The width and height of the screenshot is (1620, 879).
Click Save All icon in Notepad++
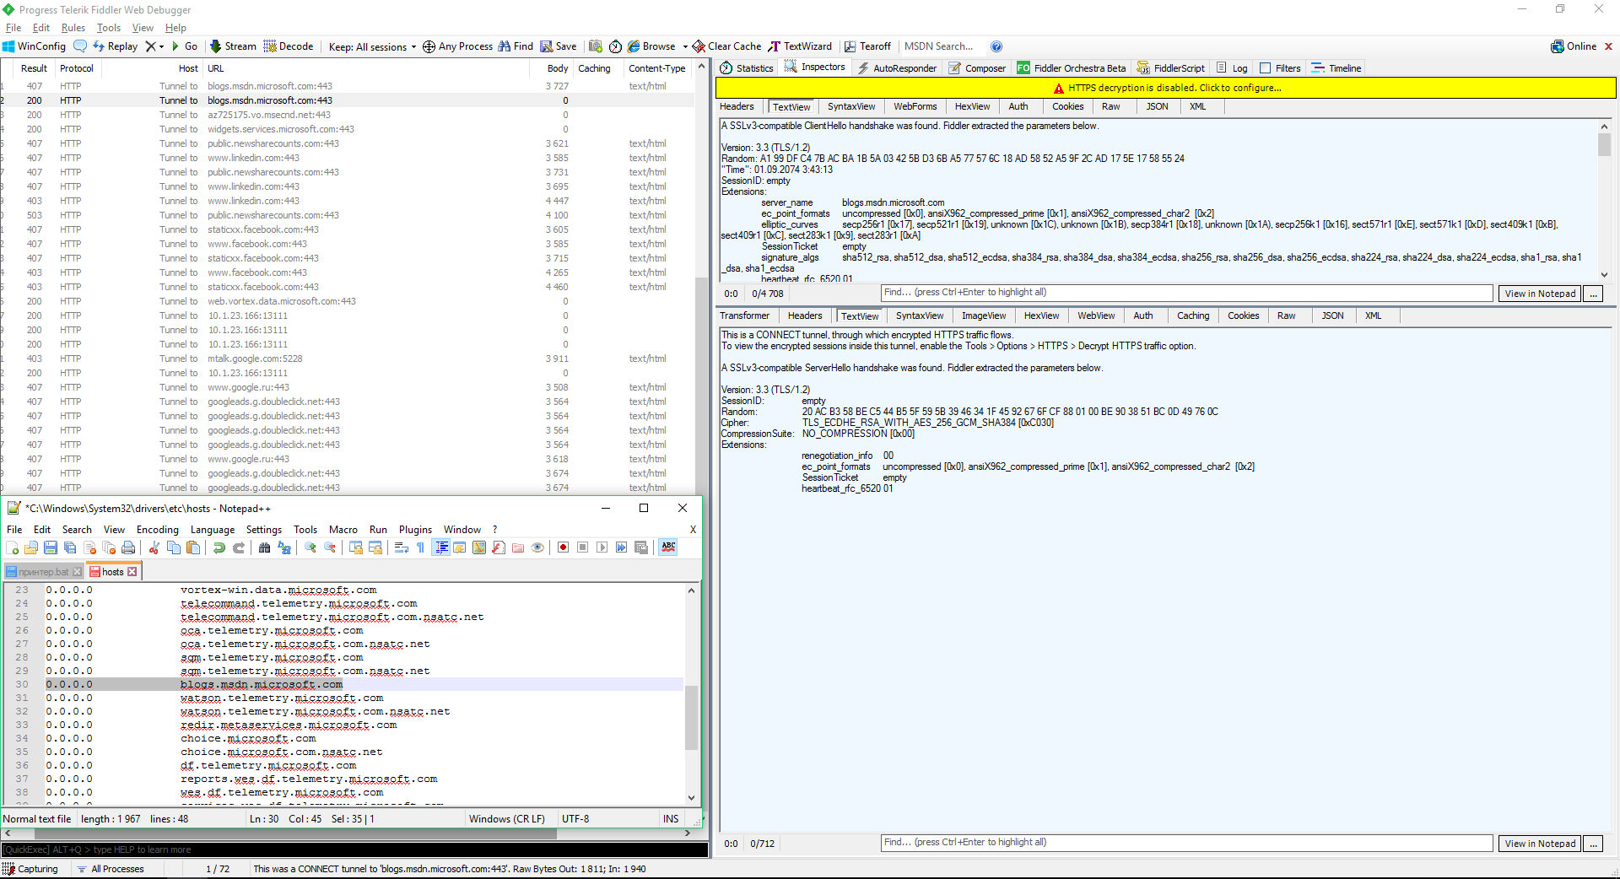pos(70,547)
